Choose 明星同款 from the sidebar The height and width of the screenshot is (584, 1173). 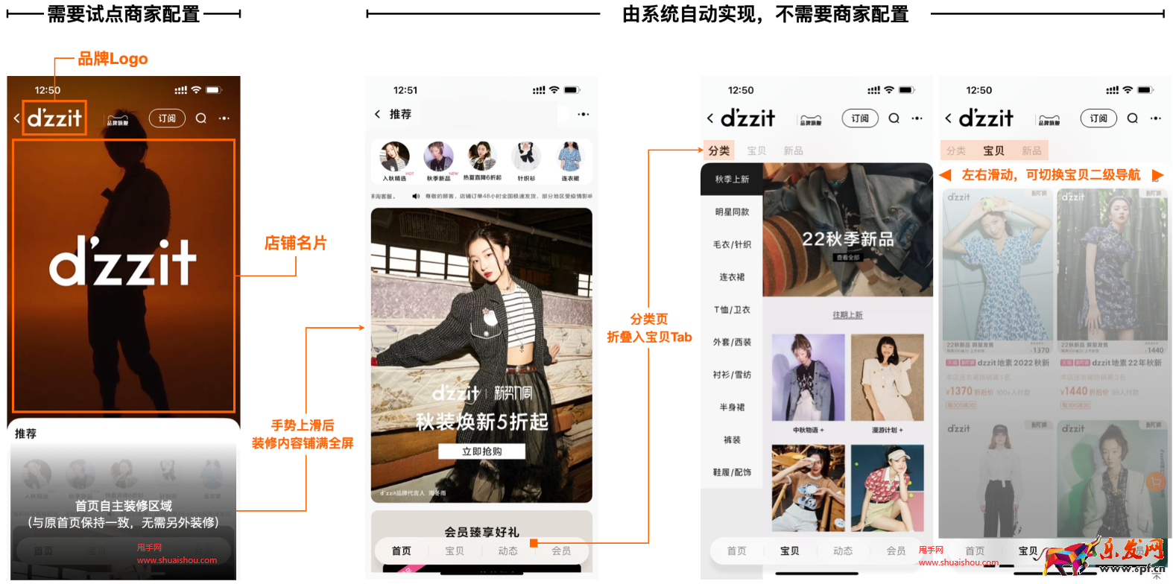[732, 212]
